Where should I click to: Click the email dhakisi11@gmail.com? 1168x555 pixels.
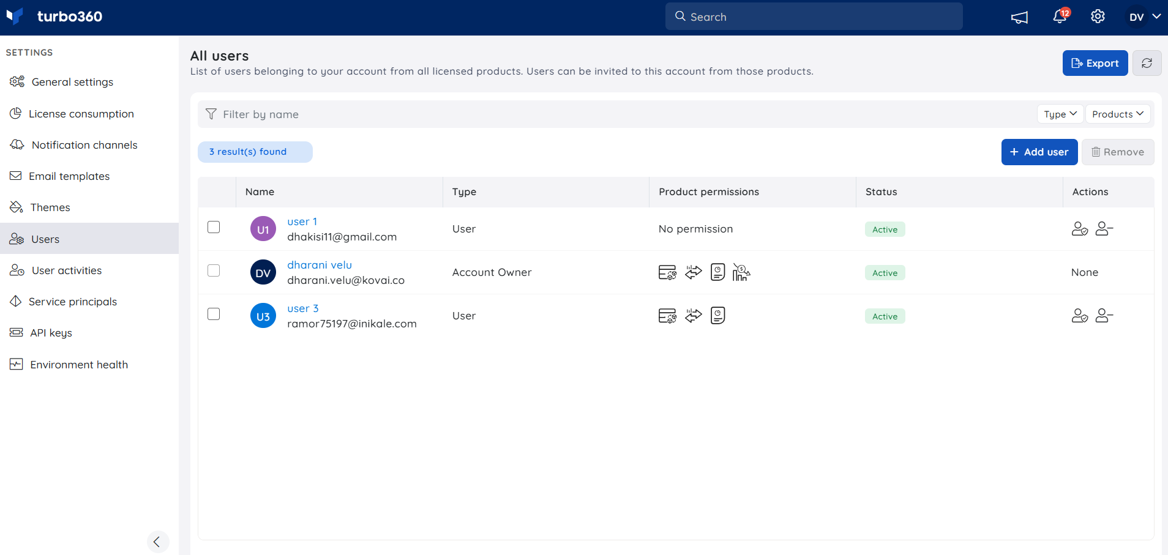click(x=342, y=237)
